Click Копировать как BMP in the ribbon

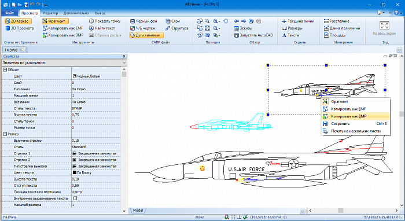63,35
